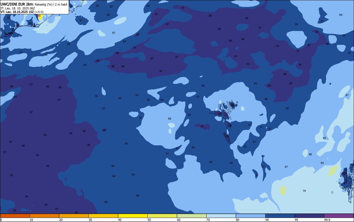Viewport: 354px width, 222px height.
Task: Click the 82 humidity value on map
Action: (324, 138)
